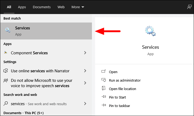Expand the Component Services result chevron
The height and width of the screenshot is (116, 194).
85,53
